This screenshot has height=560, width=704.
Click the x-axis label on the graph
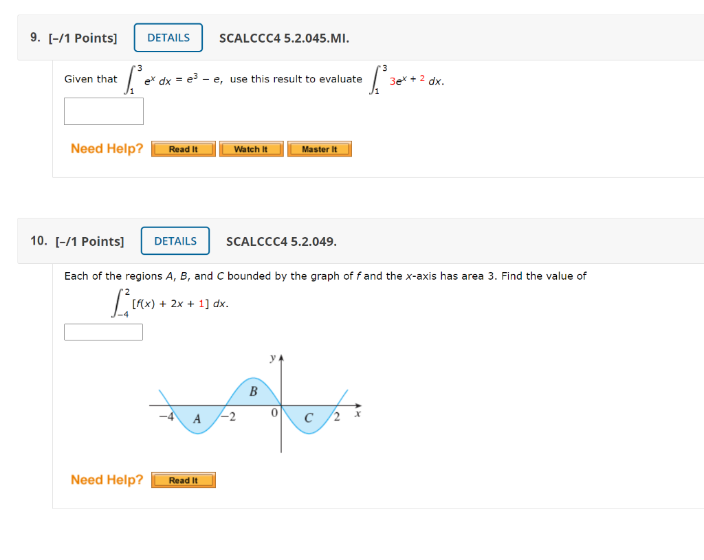[x=356, y=414]
